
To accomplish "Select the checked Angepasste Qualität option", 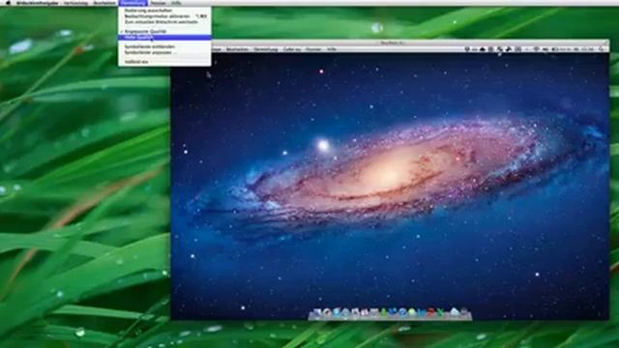I will click(x=164, y=31).
